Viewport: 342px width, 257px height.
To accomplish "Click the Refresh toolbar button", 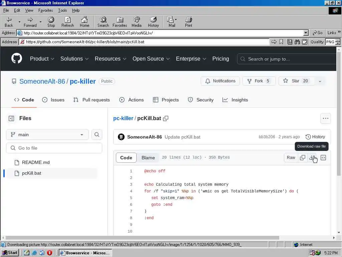I will coord(67,22).
